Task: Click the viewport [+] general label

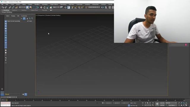Action: click(x=37, y=15)
